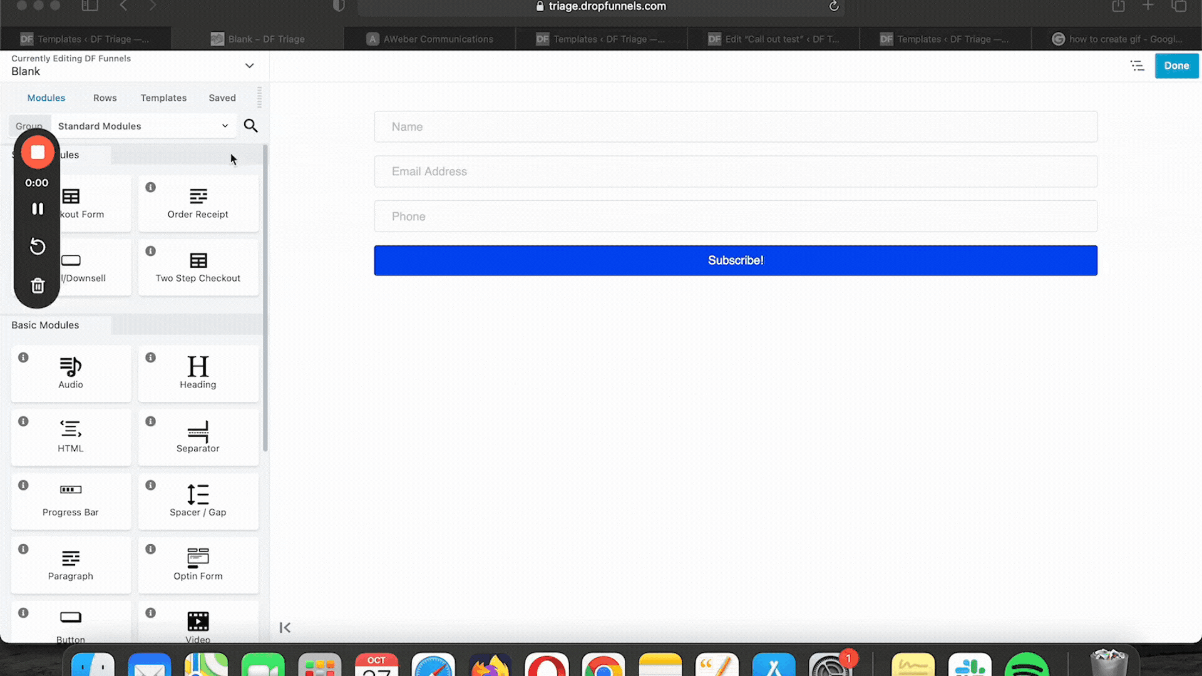Expand the Currently Editing title chevron
Screen dimensions: 1202x676
(249, 66)
